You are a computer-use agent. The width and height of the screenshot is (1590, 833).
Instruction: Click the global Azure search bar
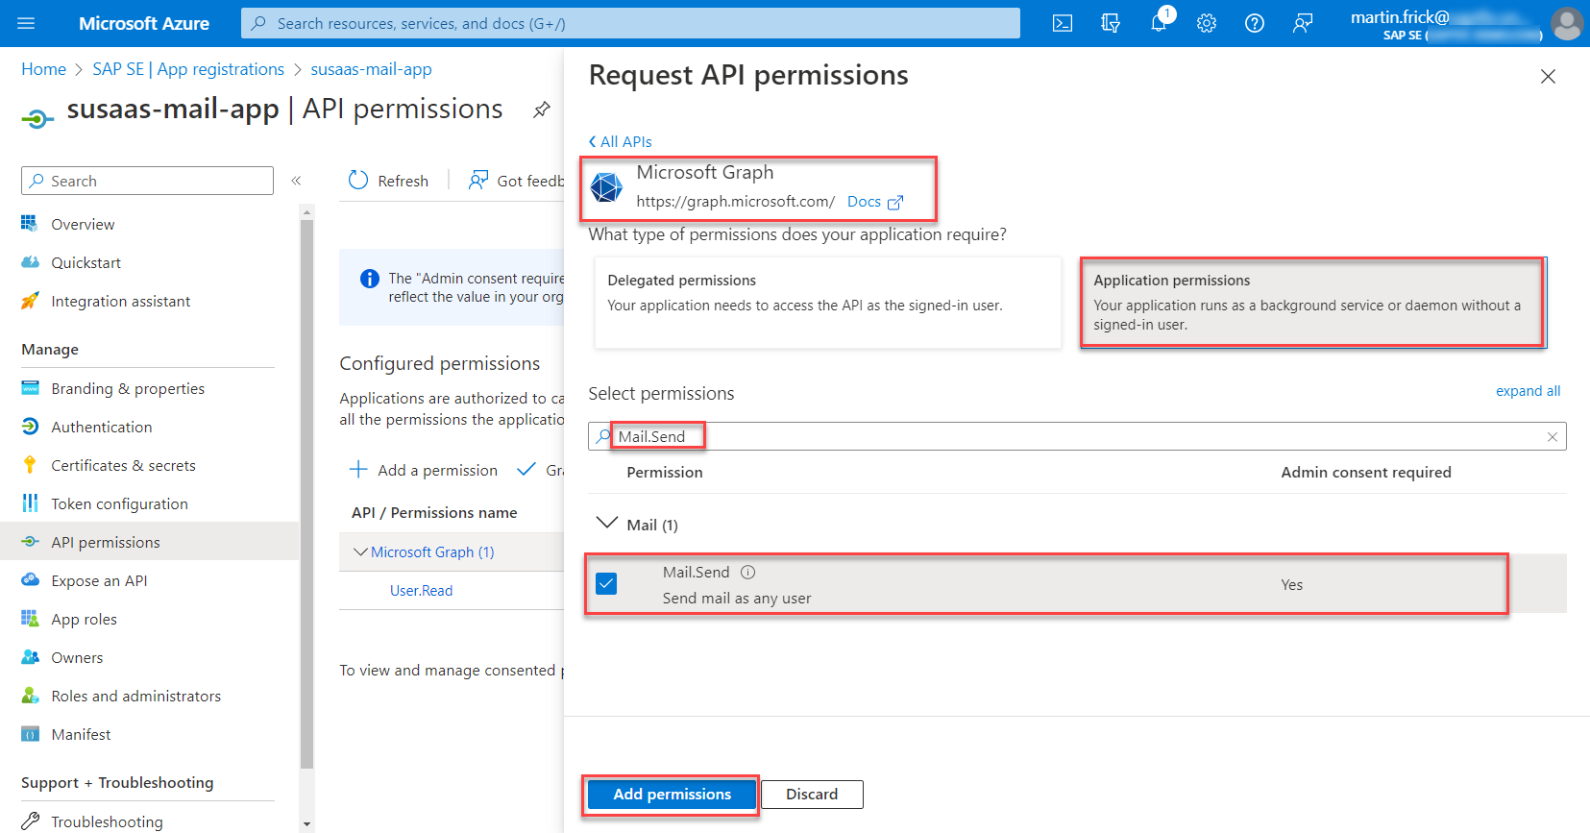coord(630,23)
